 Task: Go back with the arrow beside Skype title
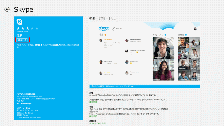(7, 9)
